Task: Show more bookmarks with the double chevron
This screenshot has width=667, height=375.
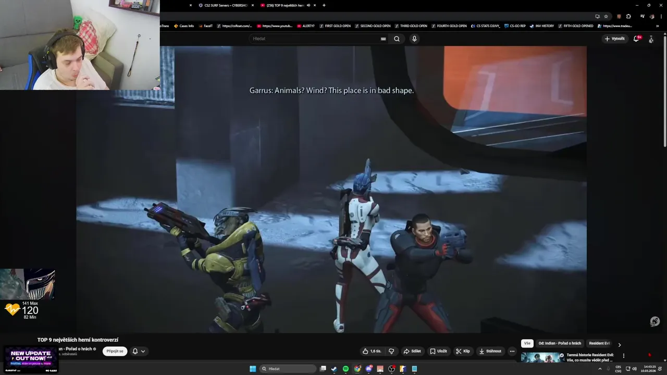Action: coord(657,26)
